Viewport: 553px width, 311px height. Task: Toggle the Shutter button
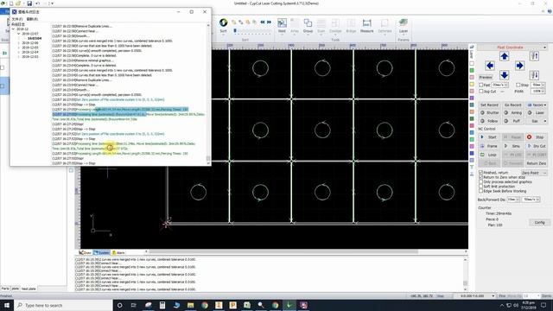click(489, 113)
